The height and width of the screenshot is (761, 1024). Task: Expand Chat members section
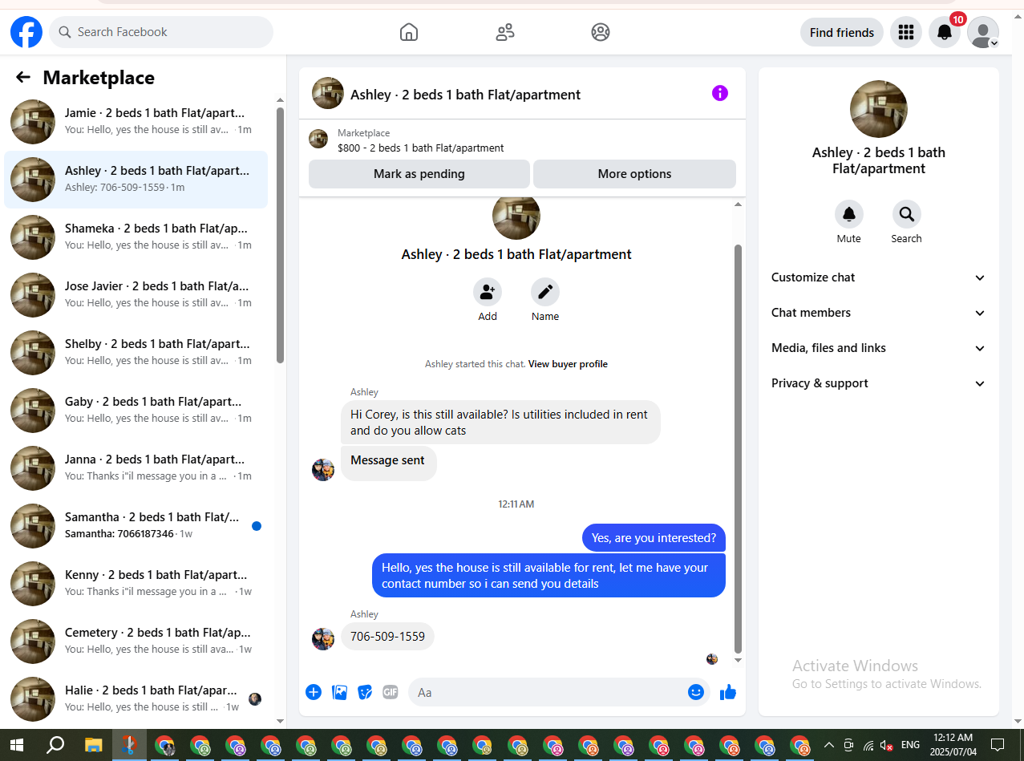click(x=879, y=313)
